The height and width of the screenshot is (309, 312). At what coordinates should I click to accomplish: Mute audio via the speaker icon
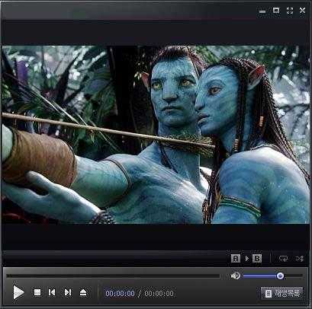coord(235,276)
